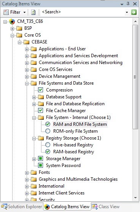Screen dimensions: 140x212
Task: Uncheck the Compression checkbox
Action: [40, 90]
